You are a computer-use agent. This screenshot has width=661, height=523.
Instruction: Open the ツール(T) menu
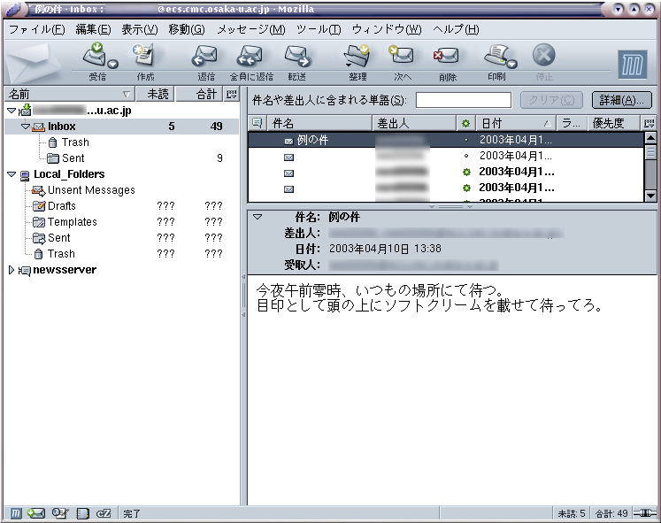tap(319, 29)
